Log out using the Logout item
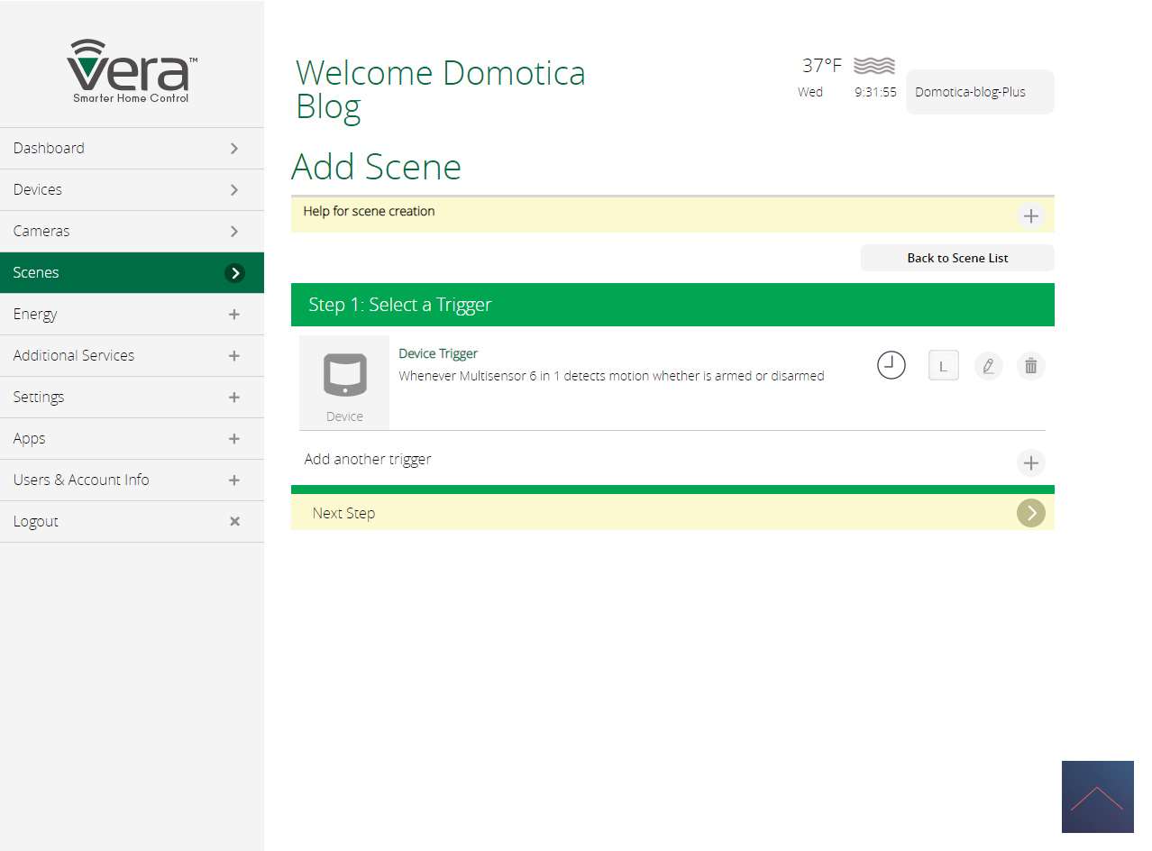 132,522
